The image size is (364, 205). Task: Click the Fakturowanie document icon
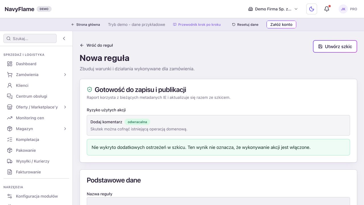pos(10,172)
